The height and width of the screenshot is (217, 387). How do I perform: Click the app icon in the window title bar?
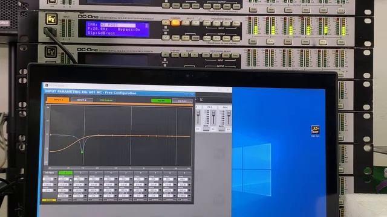[46, 85]
